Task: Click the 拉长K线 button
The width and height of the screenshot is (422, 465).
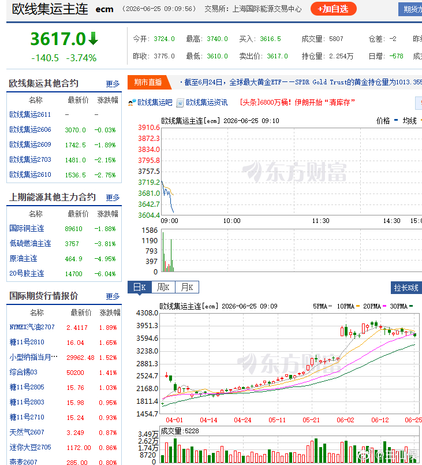Action: 406,288
